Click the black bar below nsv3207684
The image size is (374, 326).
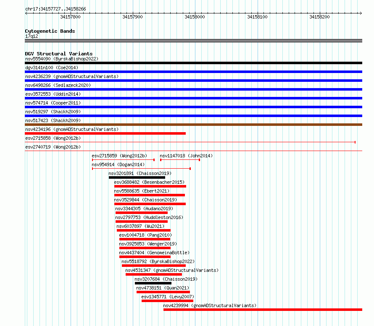(153, 283)
